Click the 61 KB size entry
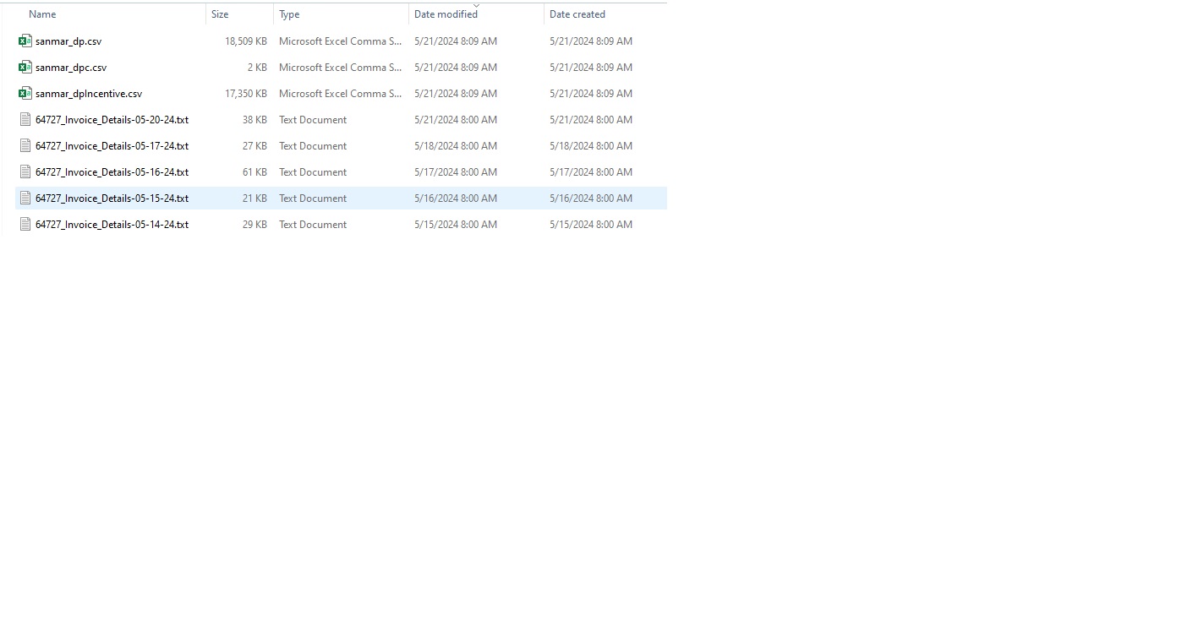This screenshot has height=620, width=1204. [254, 172]
